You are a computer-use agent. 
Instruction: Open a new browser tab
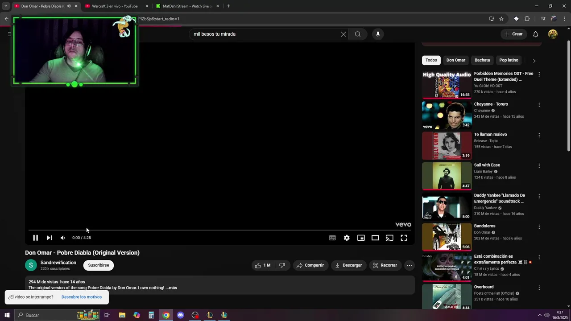[228, 6]
